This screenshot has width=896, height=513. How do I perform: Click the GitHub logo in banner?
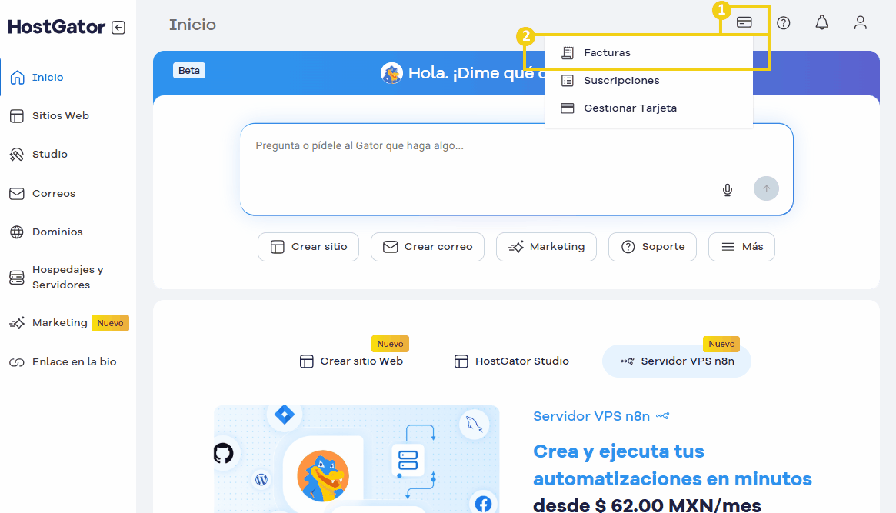pyautogui.click(x=223, y=453)
